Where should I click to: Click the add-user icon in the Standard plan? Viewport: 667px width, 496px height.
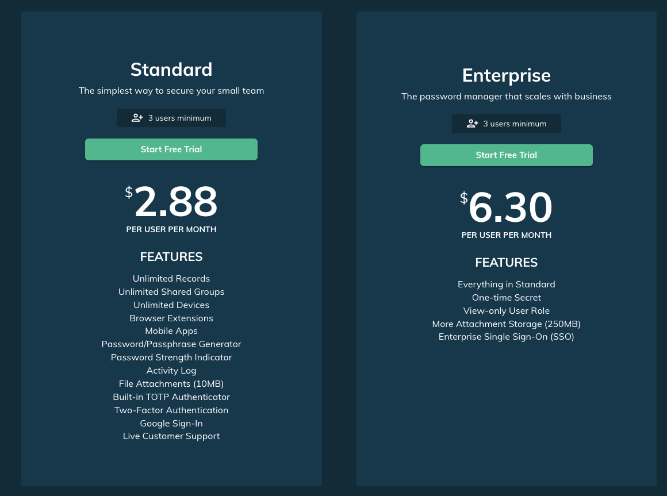[137, 118]
